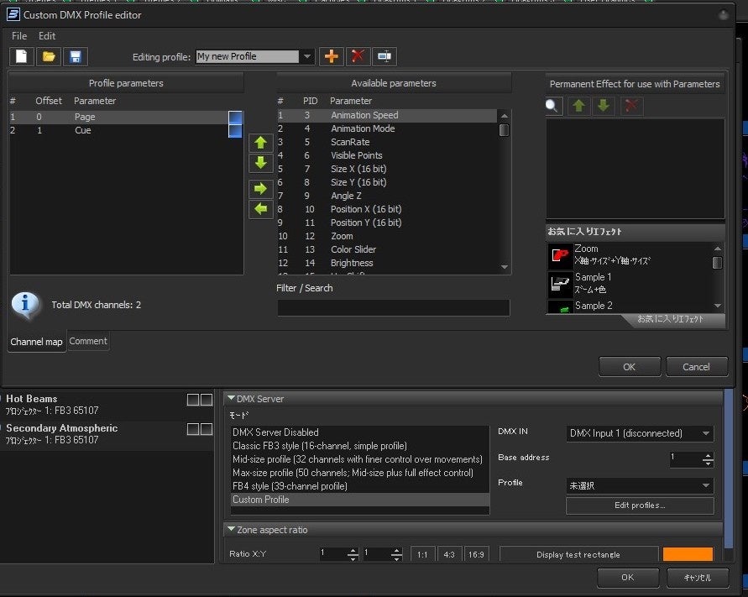Delete the profile with the red X icon

[358, 56]
